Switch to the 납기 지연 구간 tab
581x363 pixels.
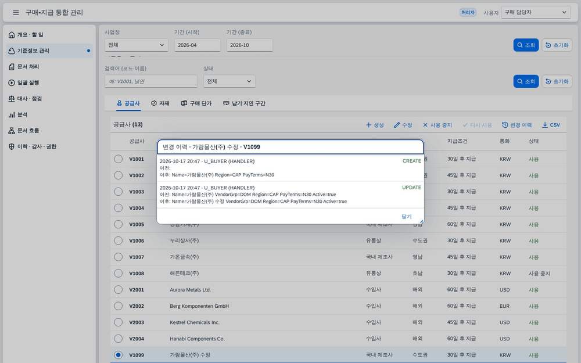244,103
